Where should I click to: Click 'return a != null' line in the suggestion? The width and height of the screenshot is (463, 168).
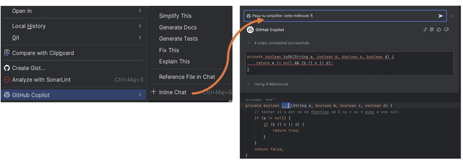coord(294,63)
